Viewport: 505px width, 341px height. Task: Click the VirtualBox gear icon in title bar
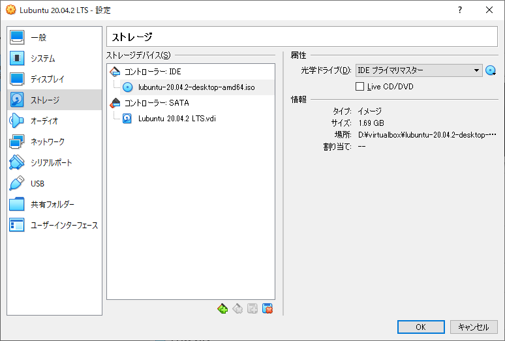(x=11, y=10)
